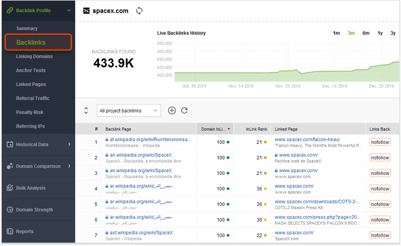Select the Backlinks menu item

[x=38, y=42]
